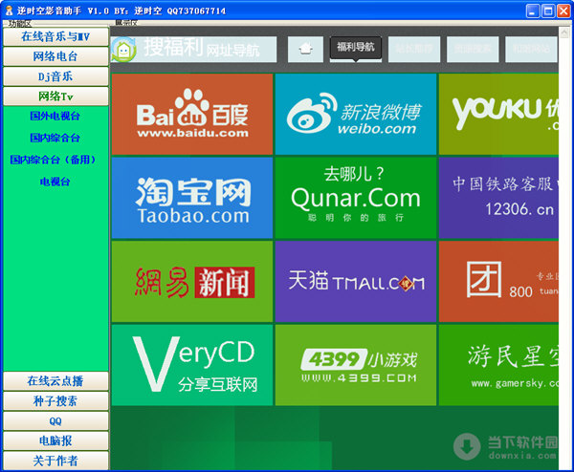Screen dimensions: 574x472
Task: Click the vertical scrollbar up arrow
Action: (x=564, y=33)
